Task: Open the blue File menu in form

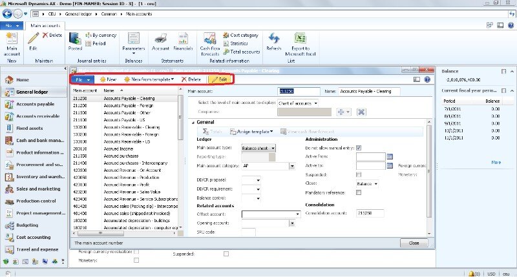Action: click(x=83, y=79)
